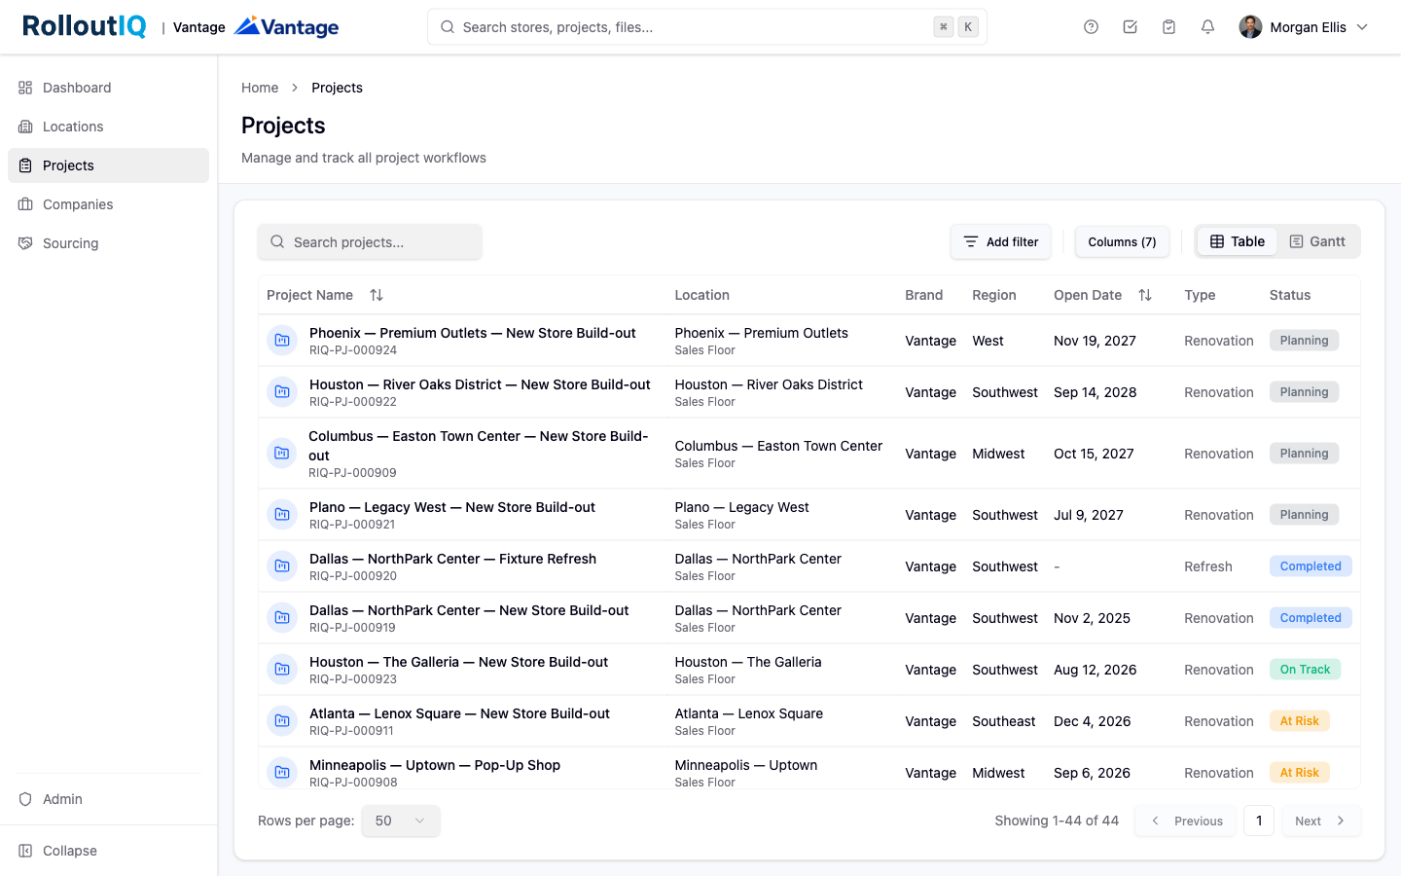Viewport: 1401px width, 876px height.
Task: Open Phoenix — Premium Outlets — New Store Build-out
Action: click(473, 333)
